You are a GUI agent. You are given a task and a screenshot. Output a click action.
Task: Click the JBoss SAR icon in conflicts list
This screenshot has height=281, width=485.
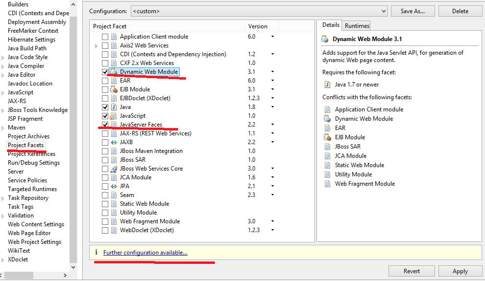point(327,147)
